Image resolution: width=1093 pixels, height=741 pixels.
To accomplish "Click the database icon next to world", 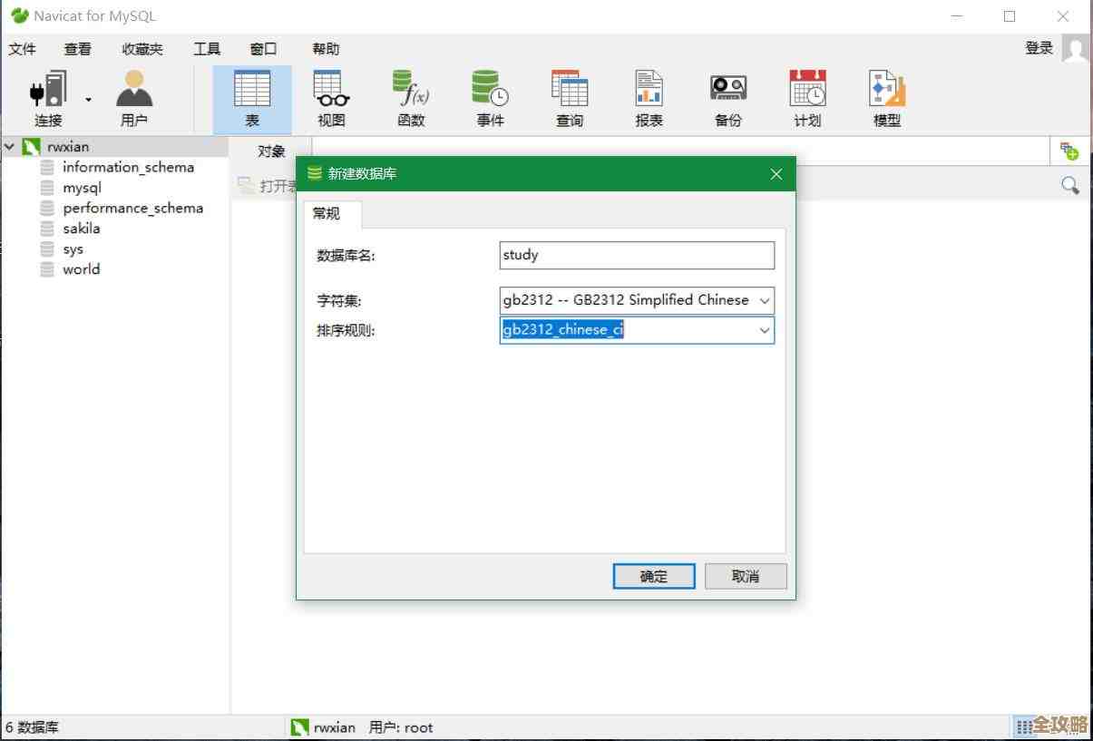I will click(47, 269).
